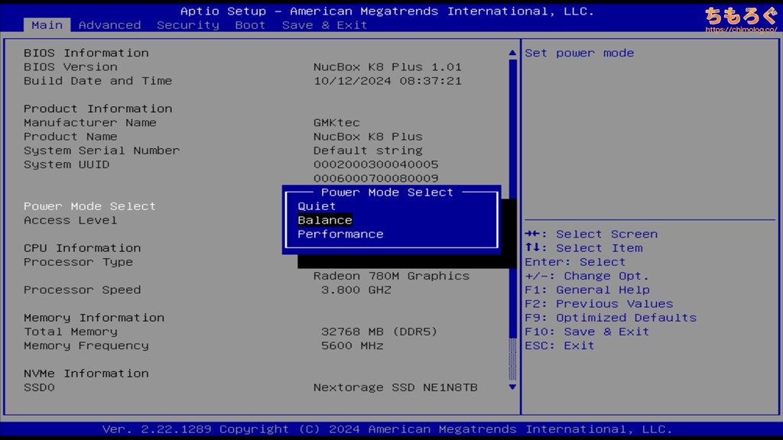The image size is (783, 440).
Task: Pick Performance power mode
Action: pos(340,234)
